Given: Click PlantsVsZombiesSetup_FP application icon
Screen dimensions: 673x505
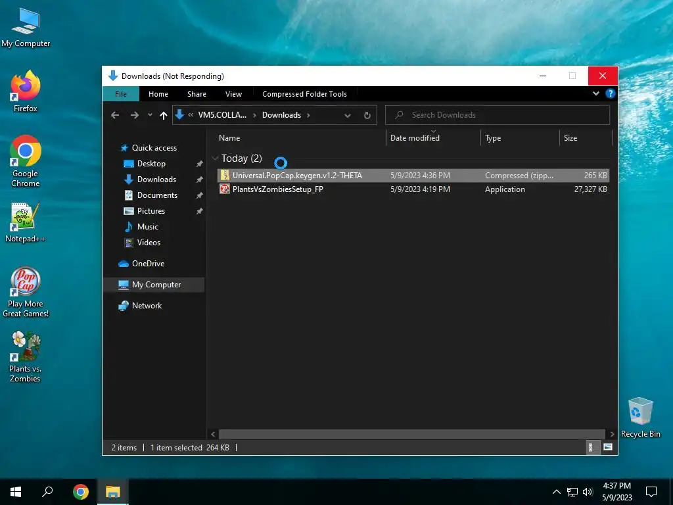Looking at the screenshot, I should (225, 189).
